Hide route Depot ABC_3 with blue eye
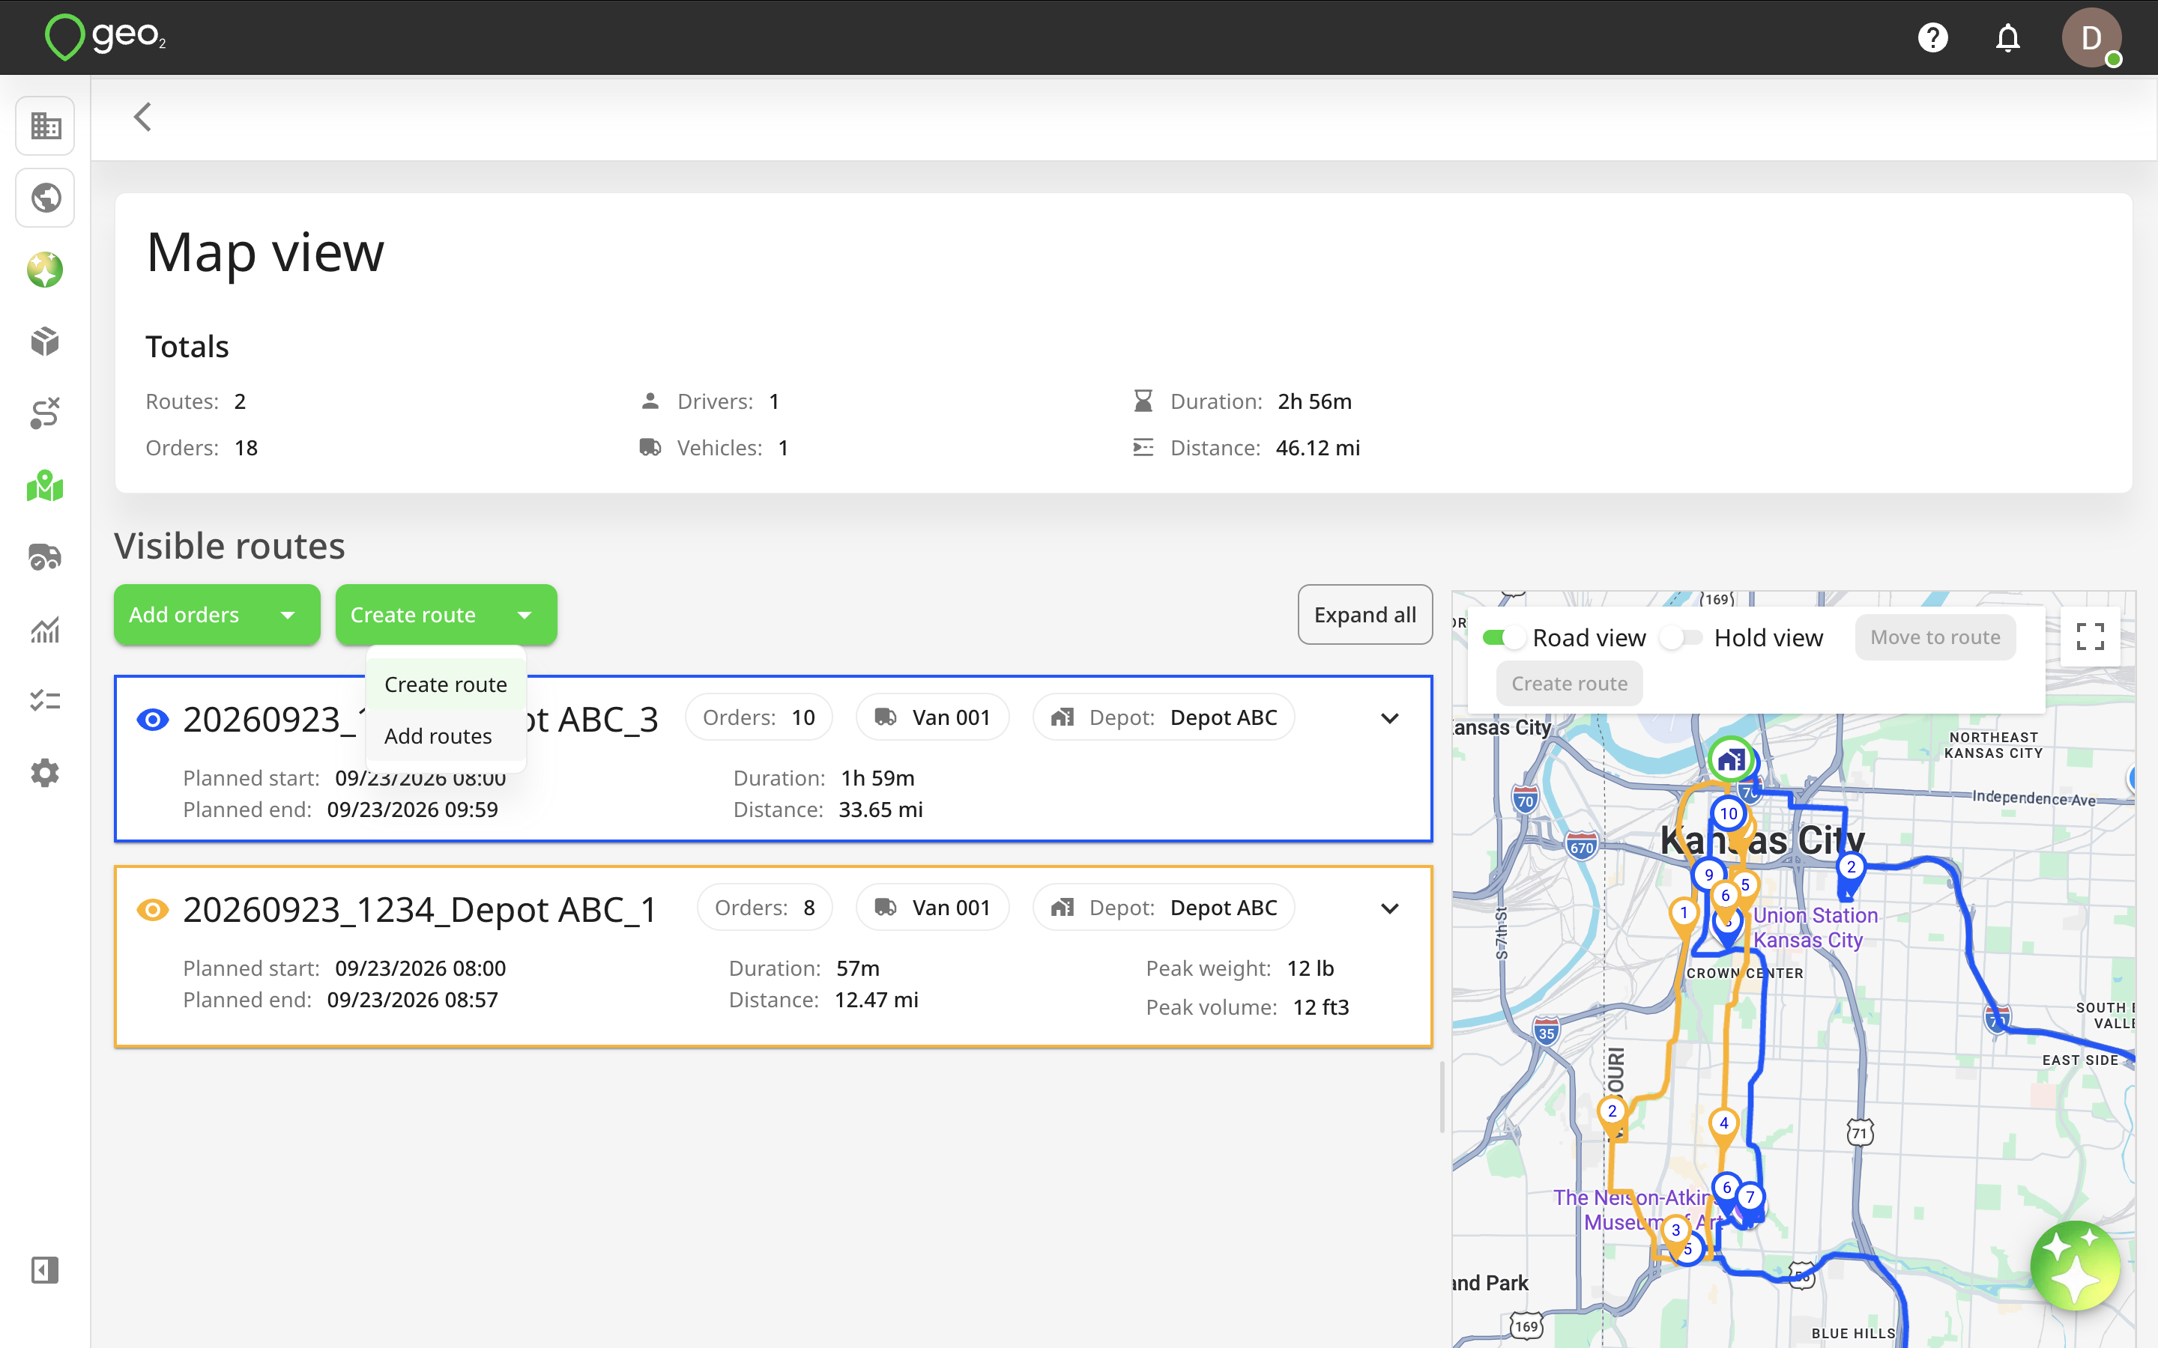The width and height of the screenshot is (2158, 1348). tap(153, 720)
